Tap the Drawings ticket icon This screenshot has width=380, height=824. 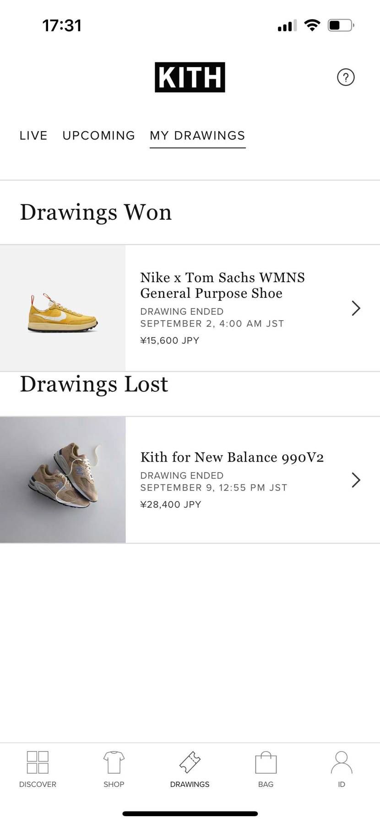pos(190,763)
